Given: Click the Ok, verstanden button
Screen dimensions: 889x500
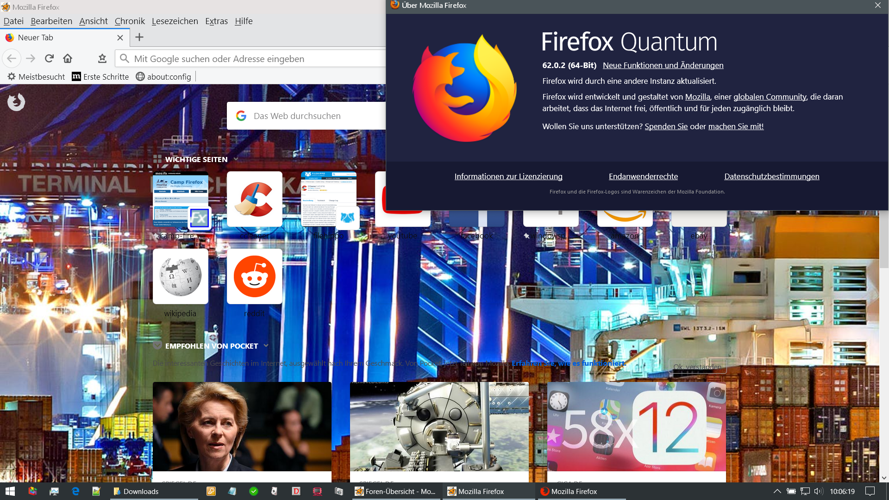Looking at the screenshot, I should pos(697,367).
